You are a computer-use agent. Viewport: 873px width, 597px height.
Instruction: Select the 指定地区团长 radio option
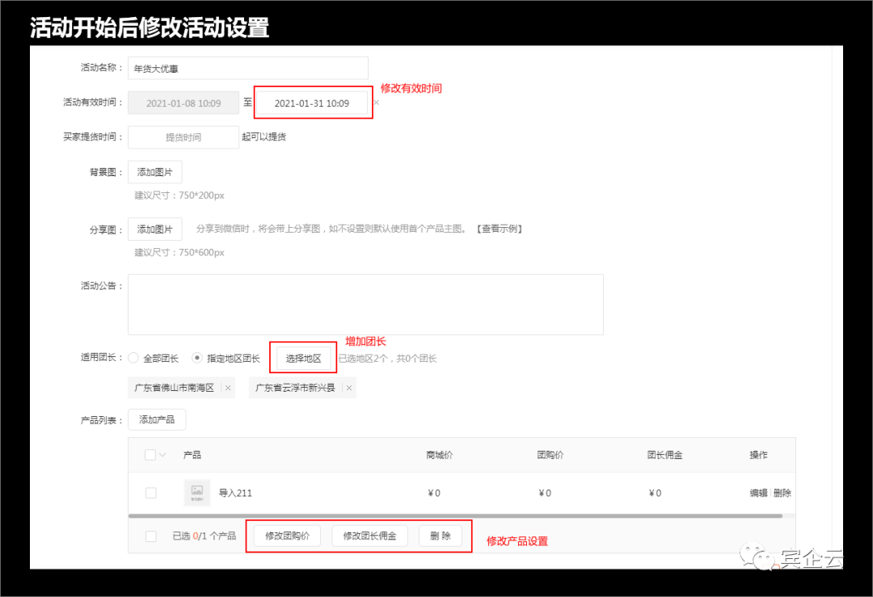click(196, 357)
